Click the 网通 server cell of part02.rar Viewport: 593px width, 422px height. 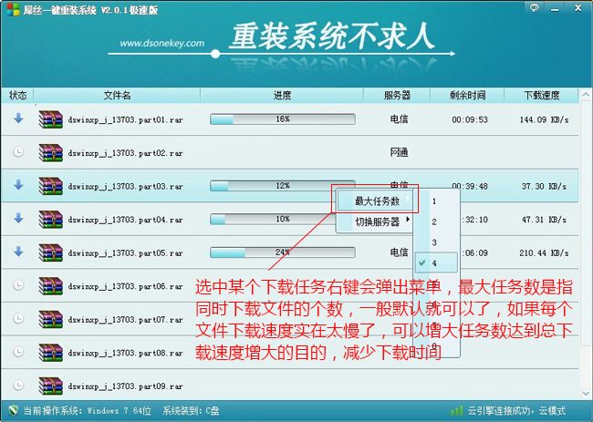[x=399, y=152]
